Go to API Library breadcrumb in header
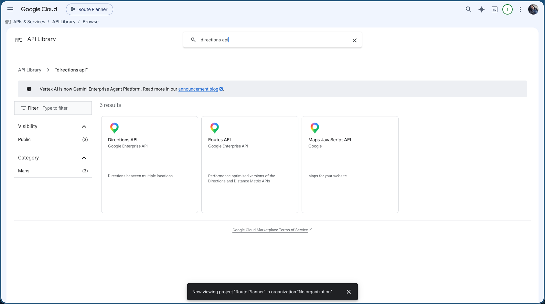The image size is (545, 304). [x=64, y=22]
